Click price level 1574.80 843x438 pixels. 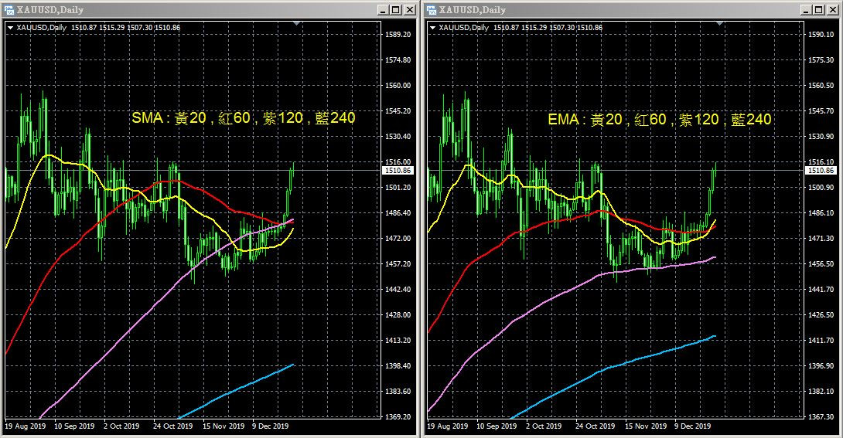[398, 60]
